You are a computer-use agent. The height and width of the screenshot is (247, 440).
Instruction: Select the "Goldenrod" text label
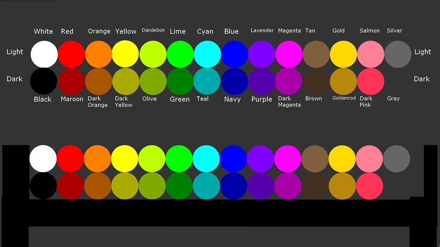coord(344,98)
